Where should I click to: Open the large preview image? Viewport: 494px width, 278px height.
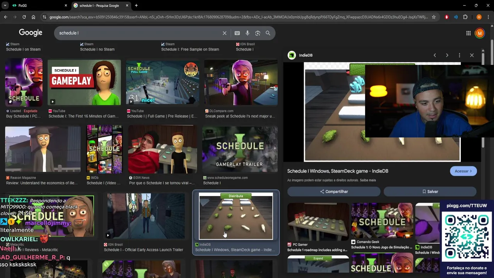pyautogui.click(x=334, y=112)
